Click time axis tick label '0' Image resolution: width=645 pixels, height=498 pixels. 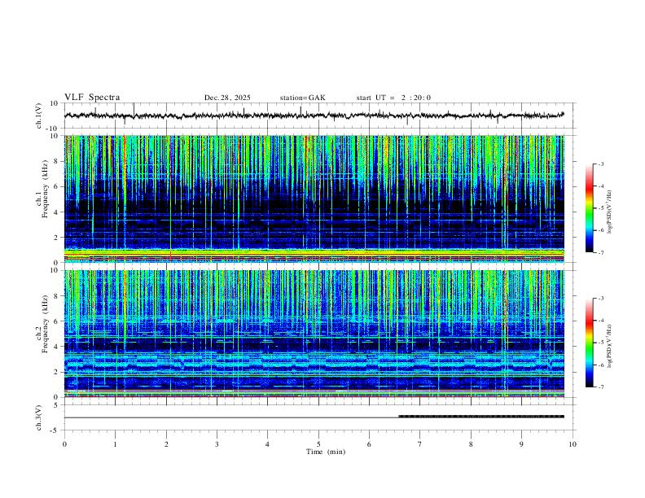pyautogui.click(x=64, y=444)
